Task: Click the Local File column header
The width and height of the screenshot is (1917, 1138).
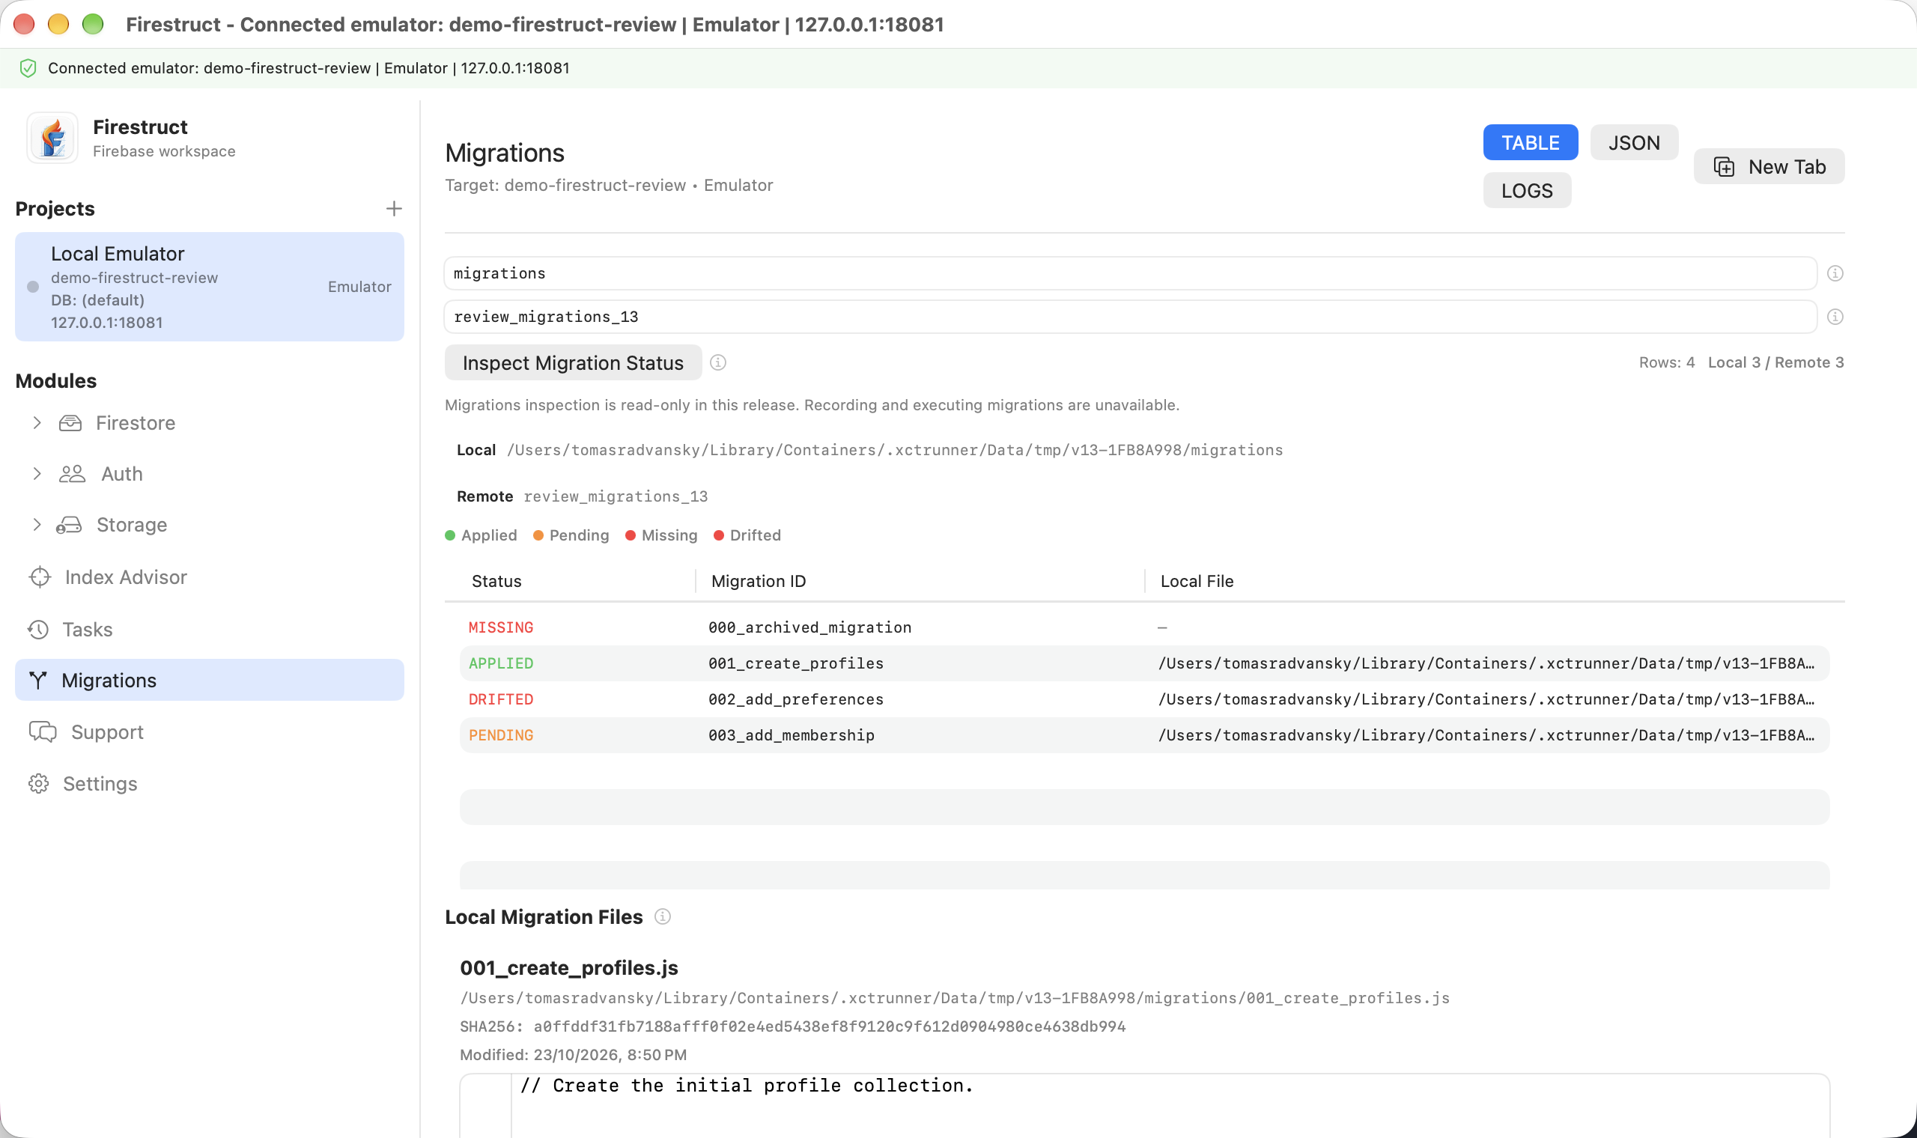Action: [1196, 581]
